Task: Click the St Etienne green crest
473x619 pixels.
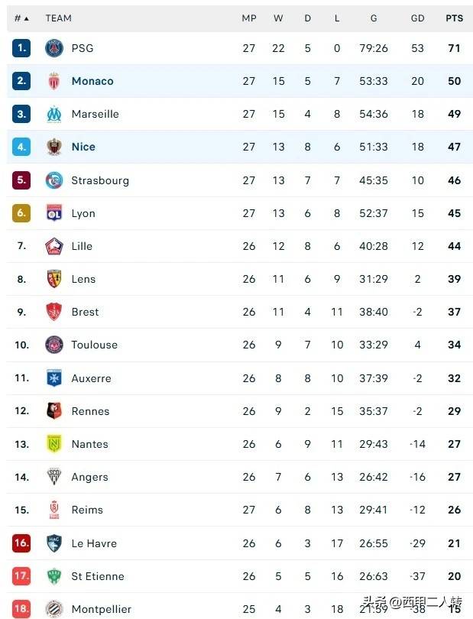Action: pos(53,576)
